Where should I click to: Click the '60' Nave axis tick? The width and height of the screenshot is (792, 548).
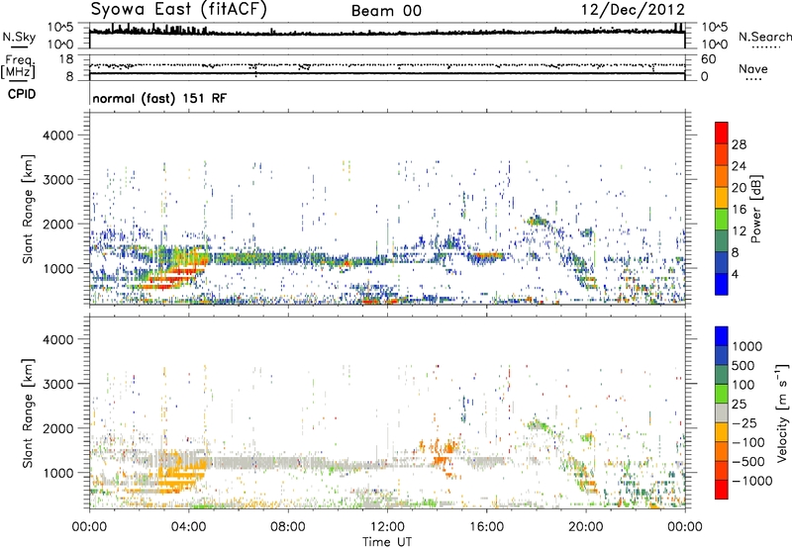[x=708, y=59]
